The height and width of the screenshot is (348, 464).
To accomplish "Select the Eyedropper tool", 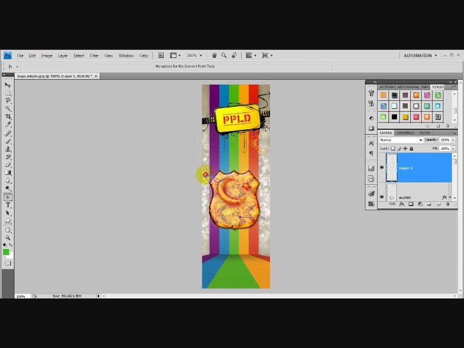I will [8, 124].
